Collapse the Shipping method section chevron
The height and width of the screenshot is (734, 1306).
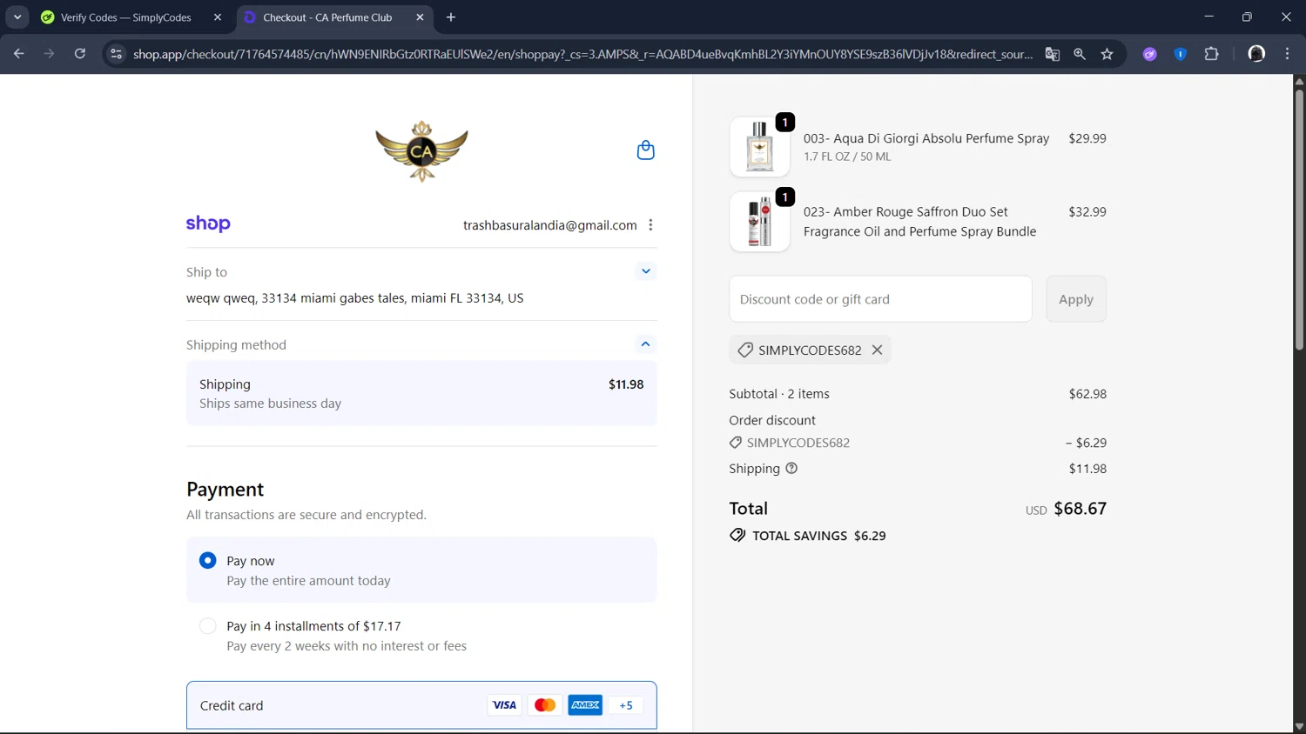click(645, 344)
